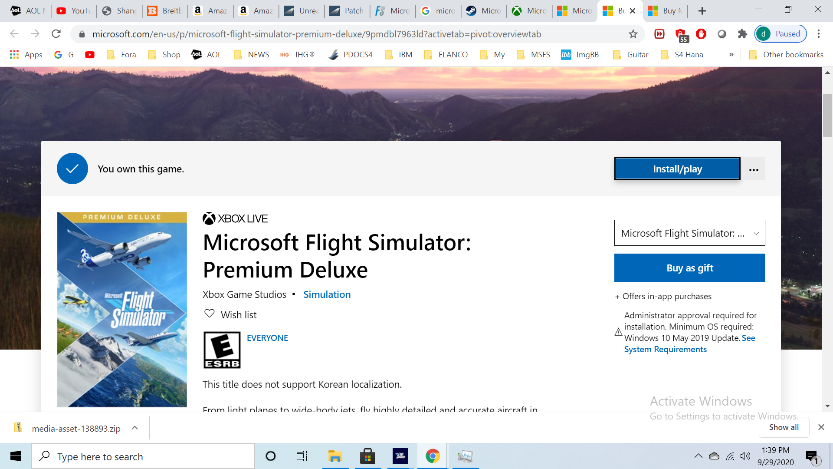
Task: Open the Apps grid in bookmarks bar
Action: point(26,54)
